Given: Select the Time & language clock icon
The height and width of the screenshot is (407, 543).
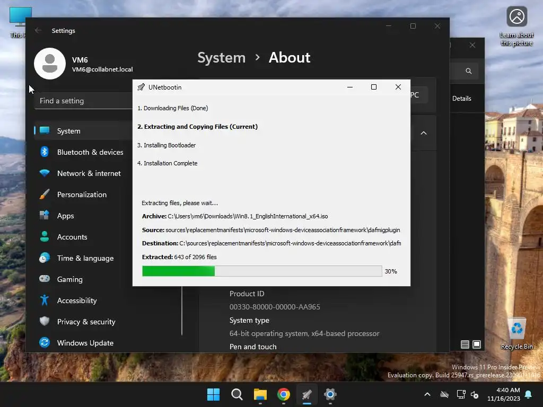Looking at the screenshot, I should point(45,258).
